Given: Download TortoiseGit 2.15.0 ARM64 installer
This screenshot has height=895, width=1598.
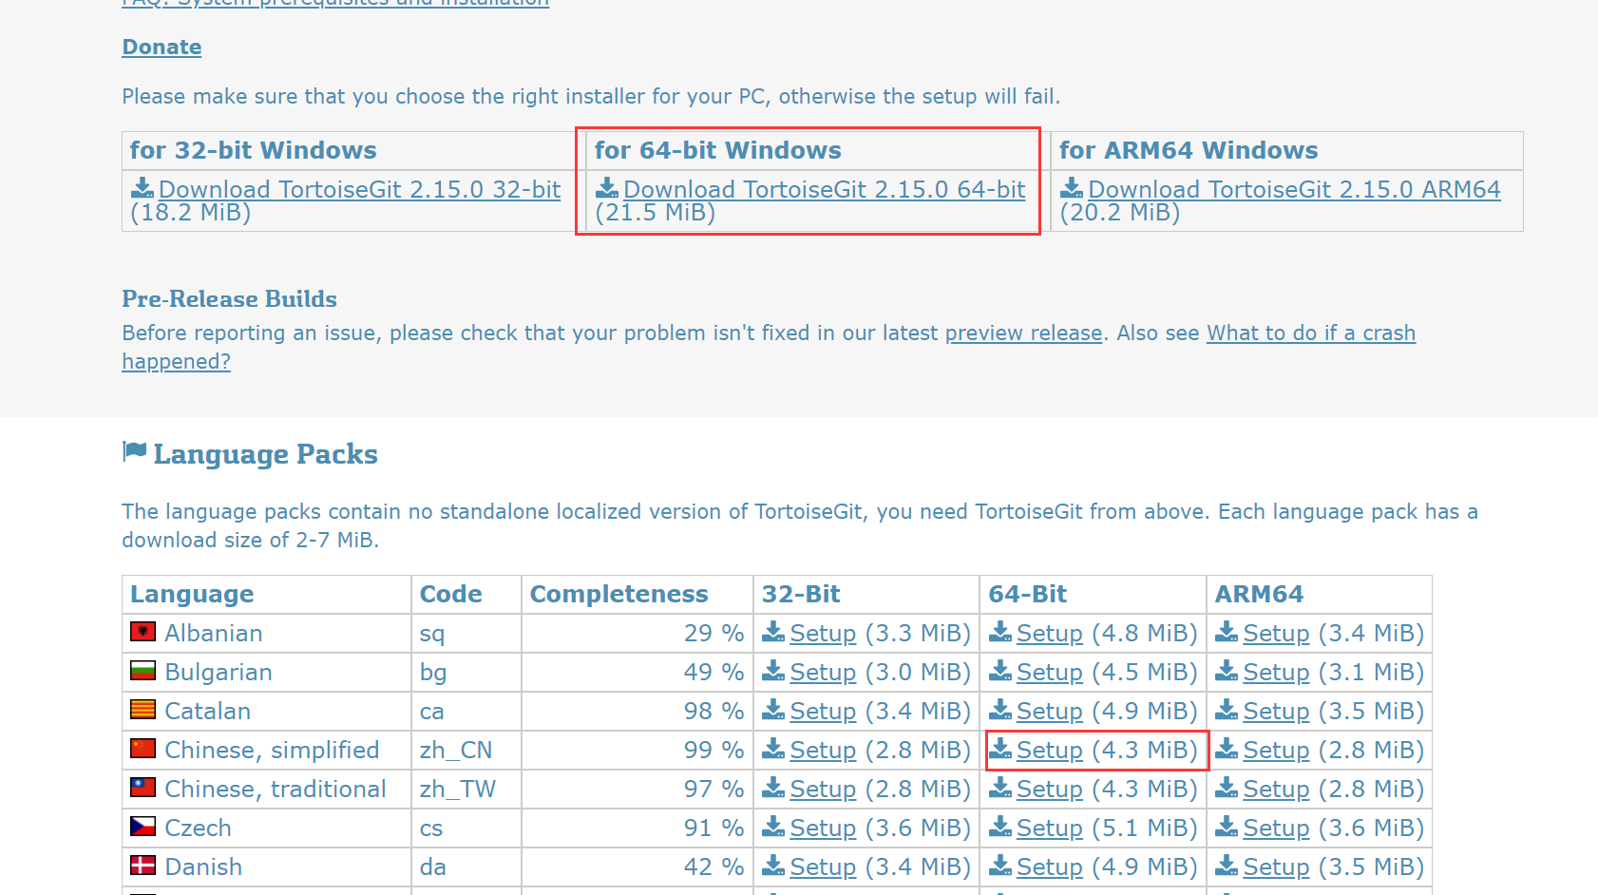Looking at the screenshot, I should point(1294,189).
